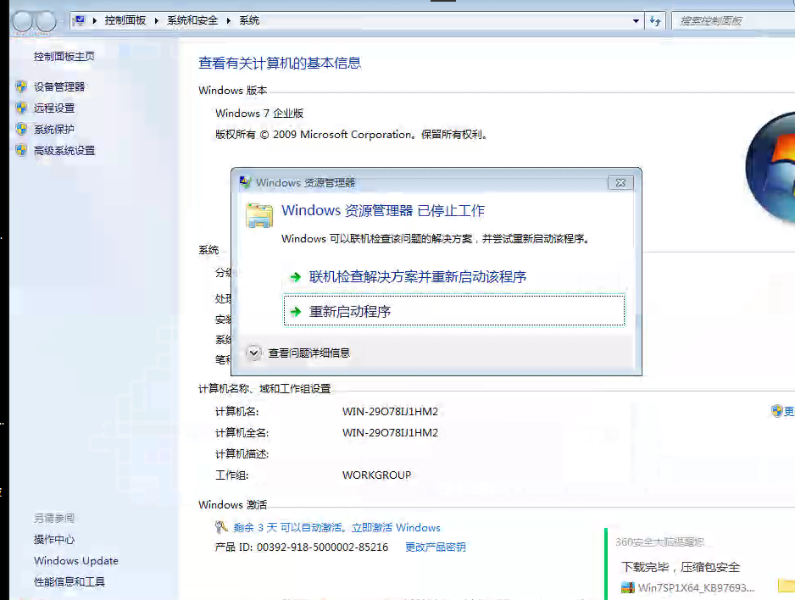Open the address bar history dropdown arrow

click(636, 21)
